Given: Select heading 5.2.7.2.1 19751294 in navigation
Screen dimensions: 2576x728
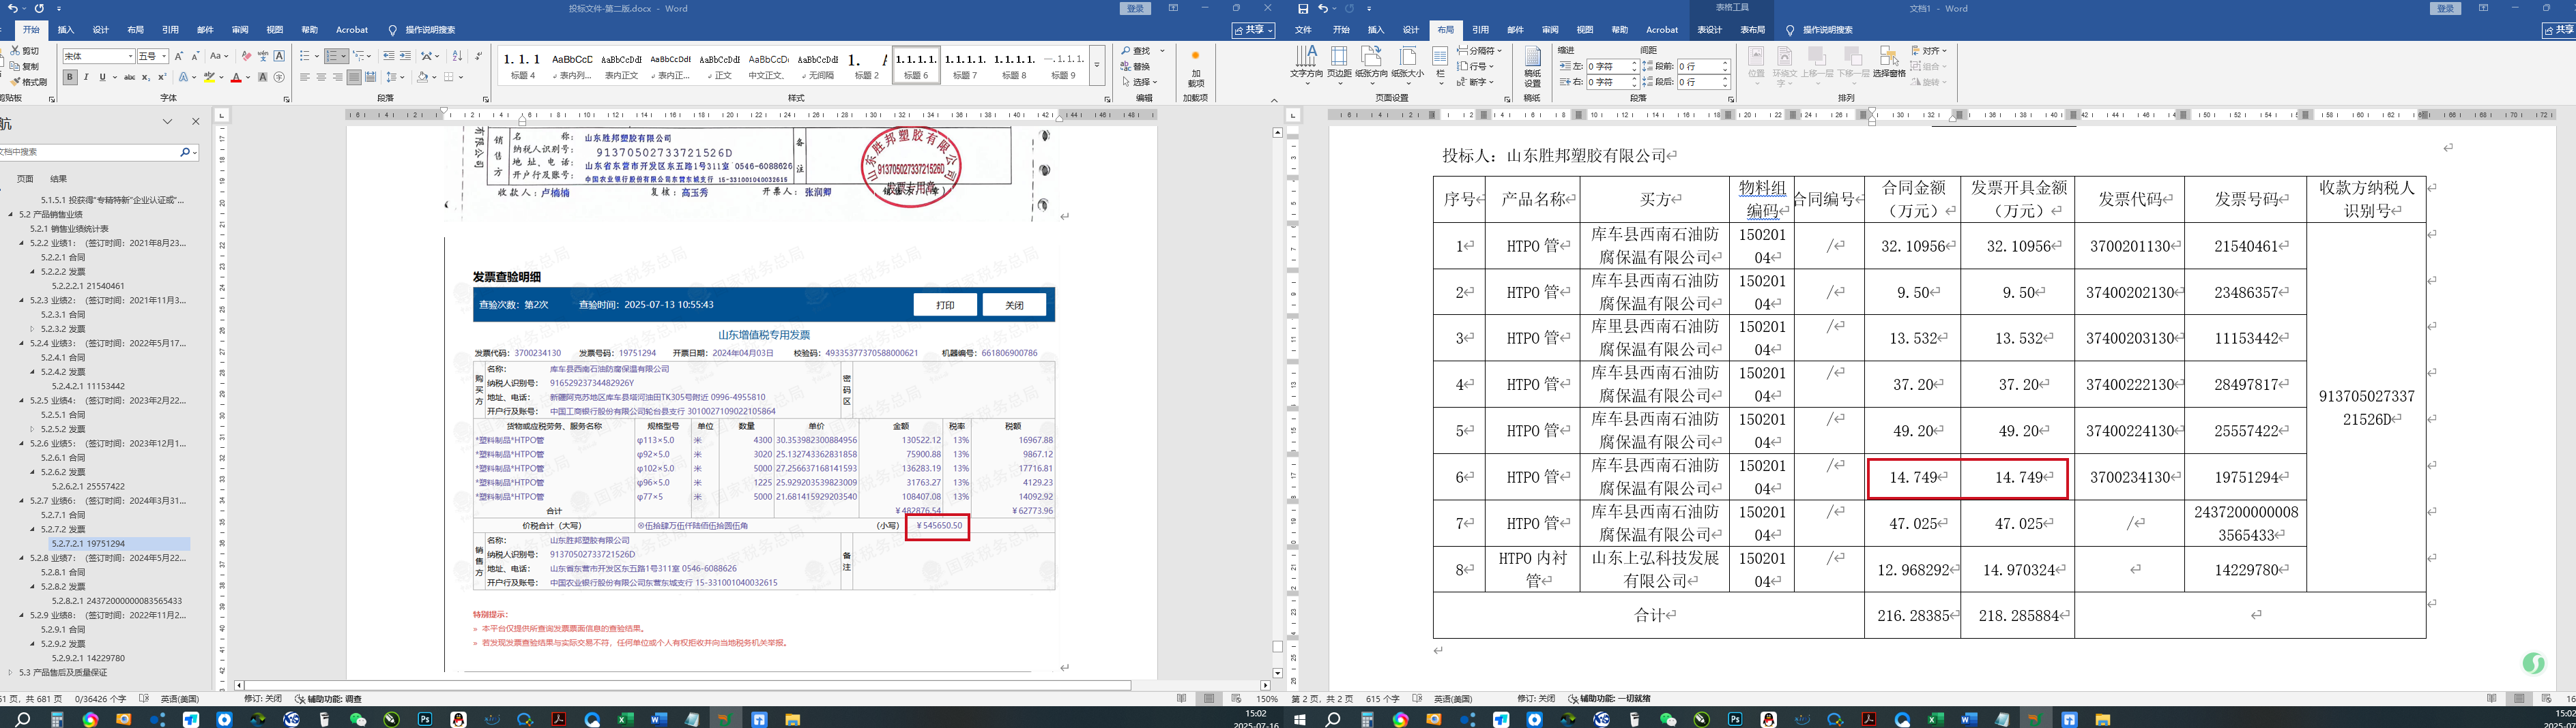Looking at the screenshot, I should 88,543.
